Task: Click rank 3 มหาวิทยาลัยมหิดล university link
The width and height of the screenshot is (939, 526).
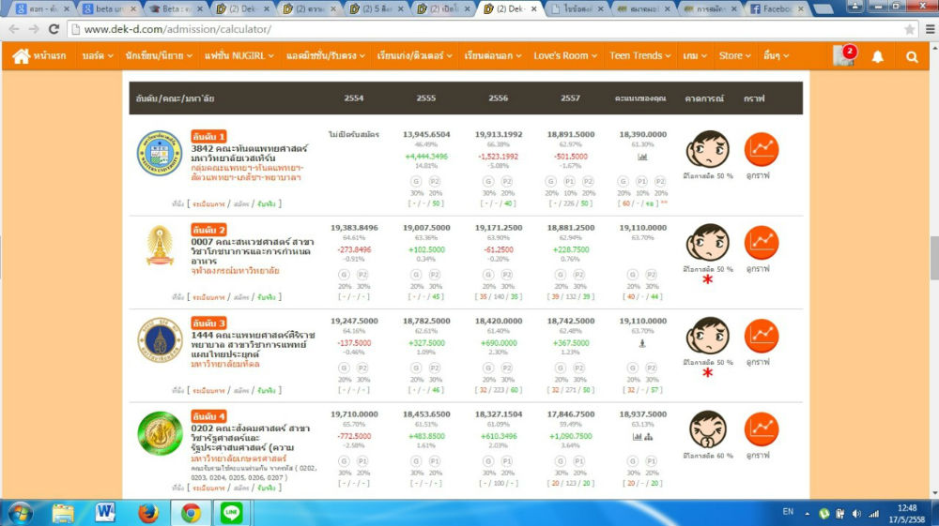Action: point(225,364)
